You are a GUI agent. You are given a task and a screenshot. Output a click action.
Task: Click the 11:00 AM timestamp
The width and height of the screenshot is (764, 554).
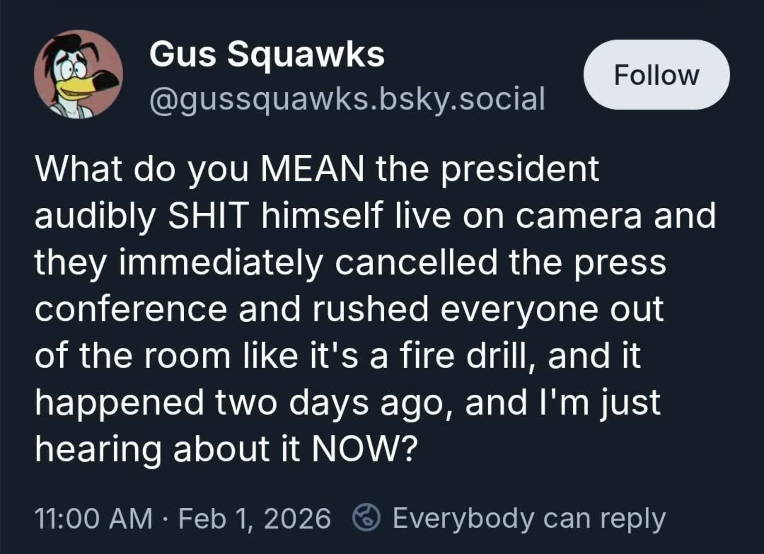tap(93, 518)
